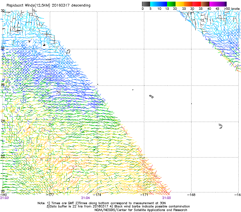This screenshot has height=212, width=241.
Task: Click the orange 25-30 knots legend segment
Action: click(188, 4)
